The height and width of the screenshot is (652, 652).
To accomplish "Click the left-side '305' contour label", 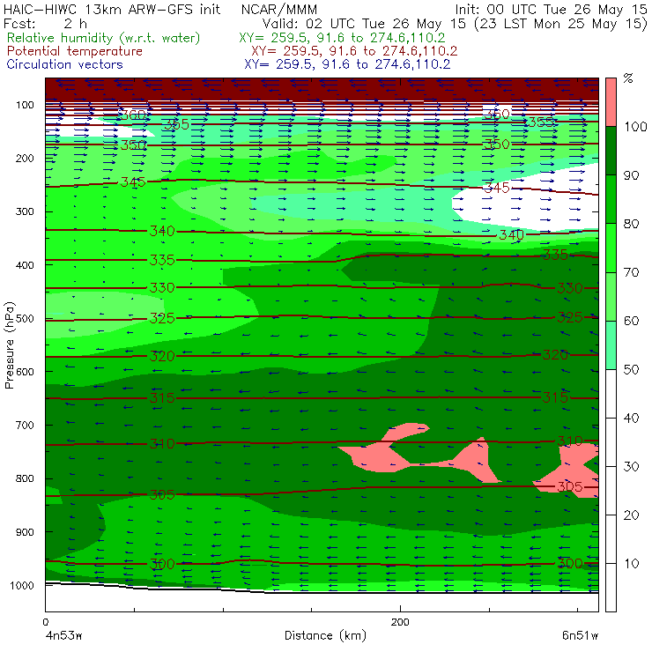I will click(x=162, y=494).
